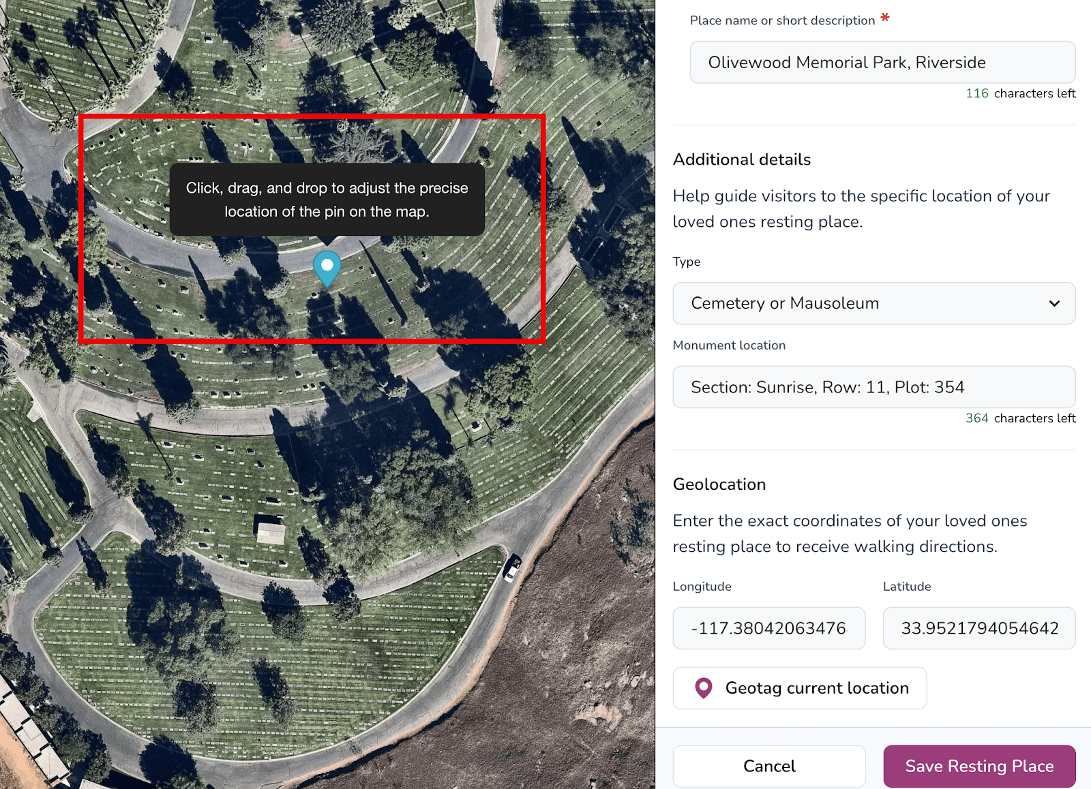Click the pin icon in the Geotag button
Viewport: 1091px width, 789px height.
click(x=704, y=688)
